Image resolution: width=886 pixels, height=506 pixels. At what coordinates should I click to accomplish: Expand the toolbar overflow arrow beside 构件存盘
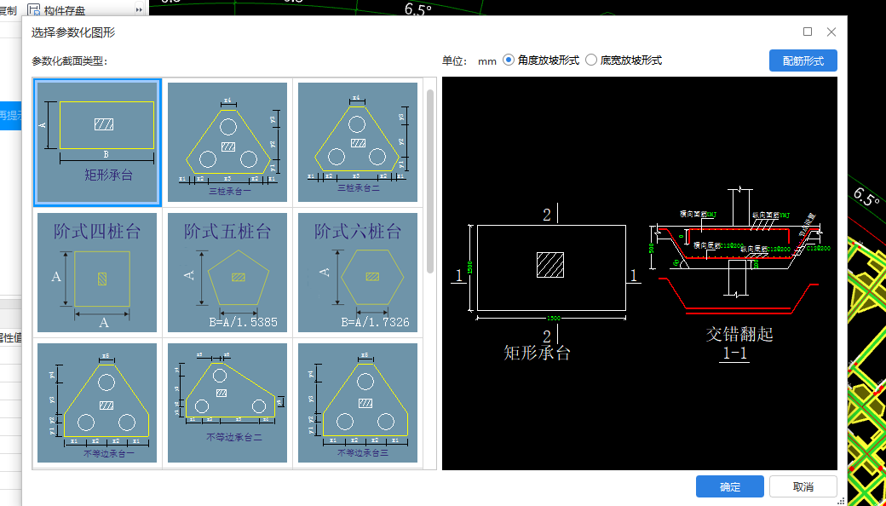[139, 9]
